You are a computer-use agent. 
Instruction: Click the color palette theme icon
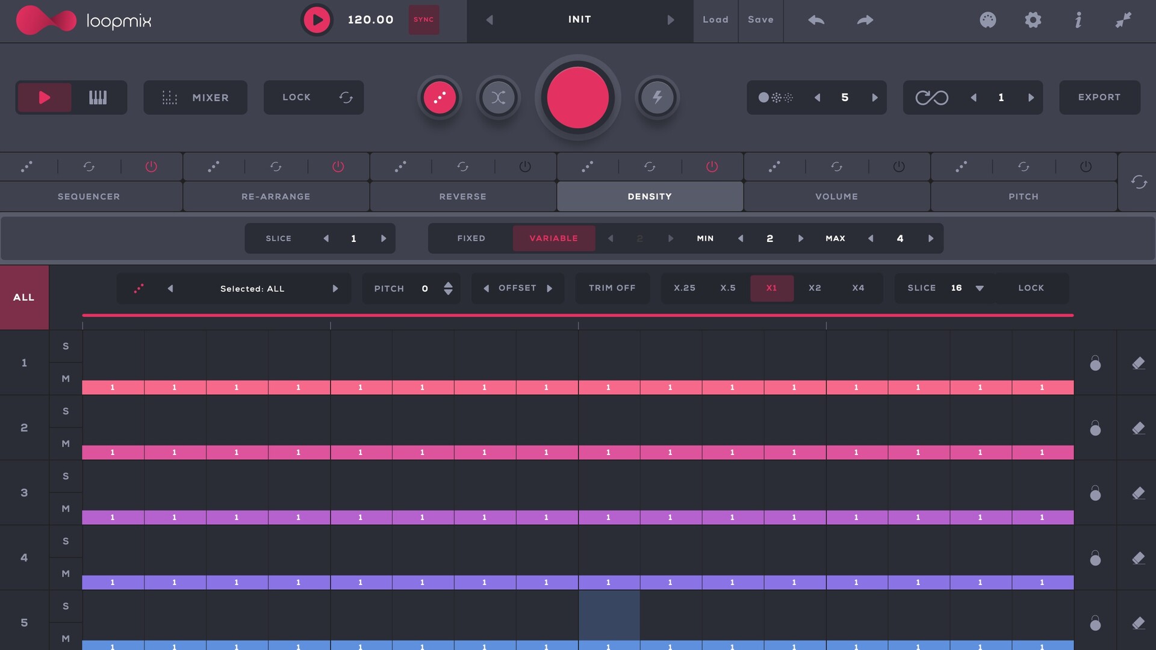pyautogui.click(x=987, y=20)
